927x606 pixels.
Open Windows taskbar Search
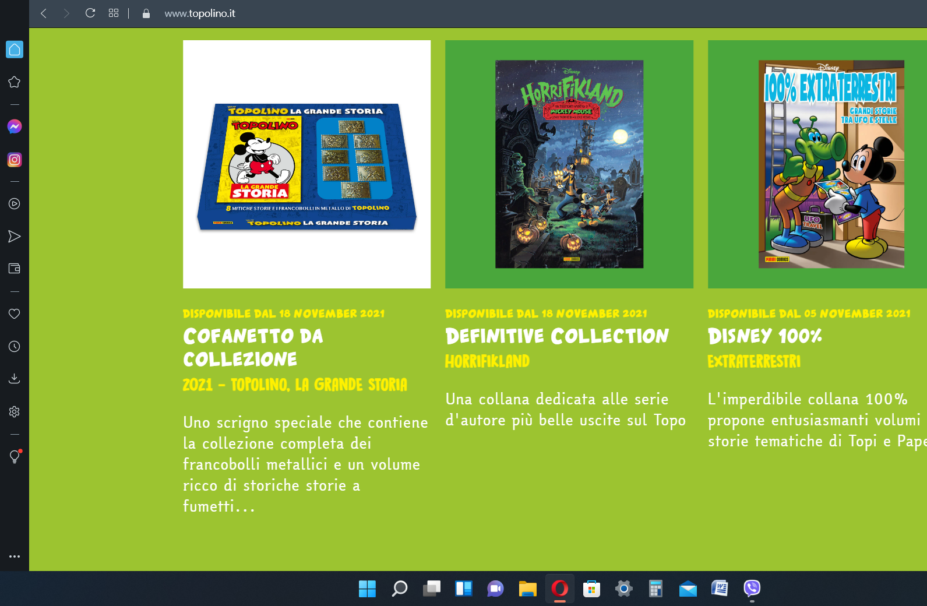coord(400,589)
